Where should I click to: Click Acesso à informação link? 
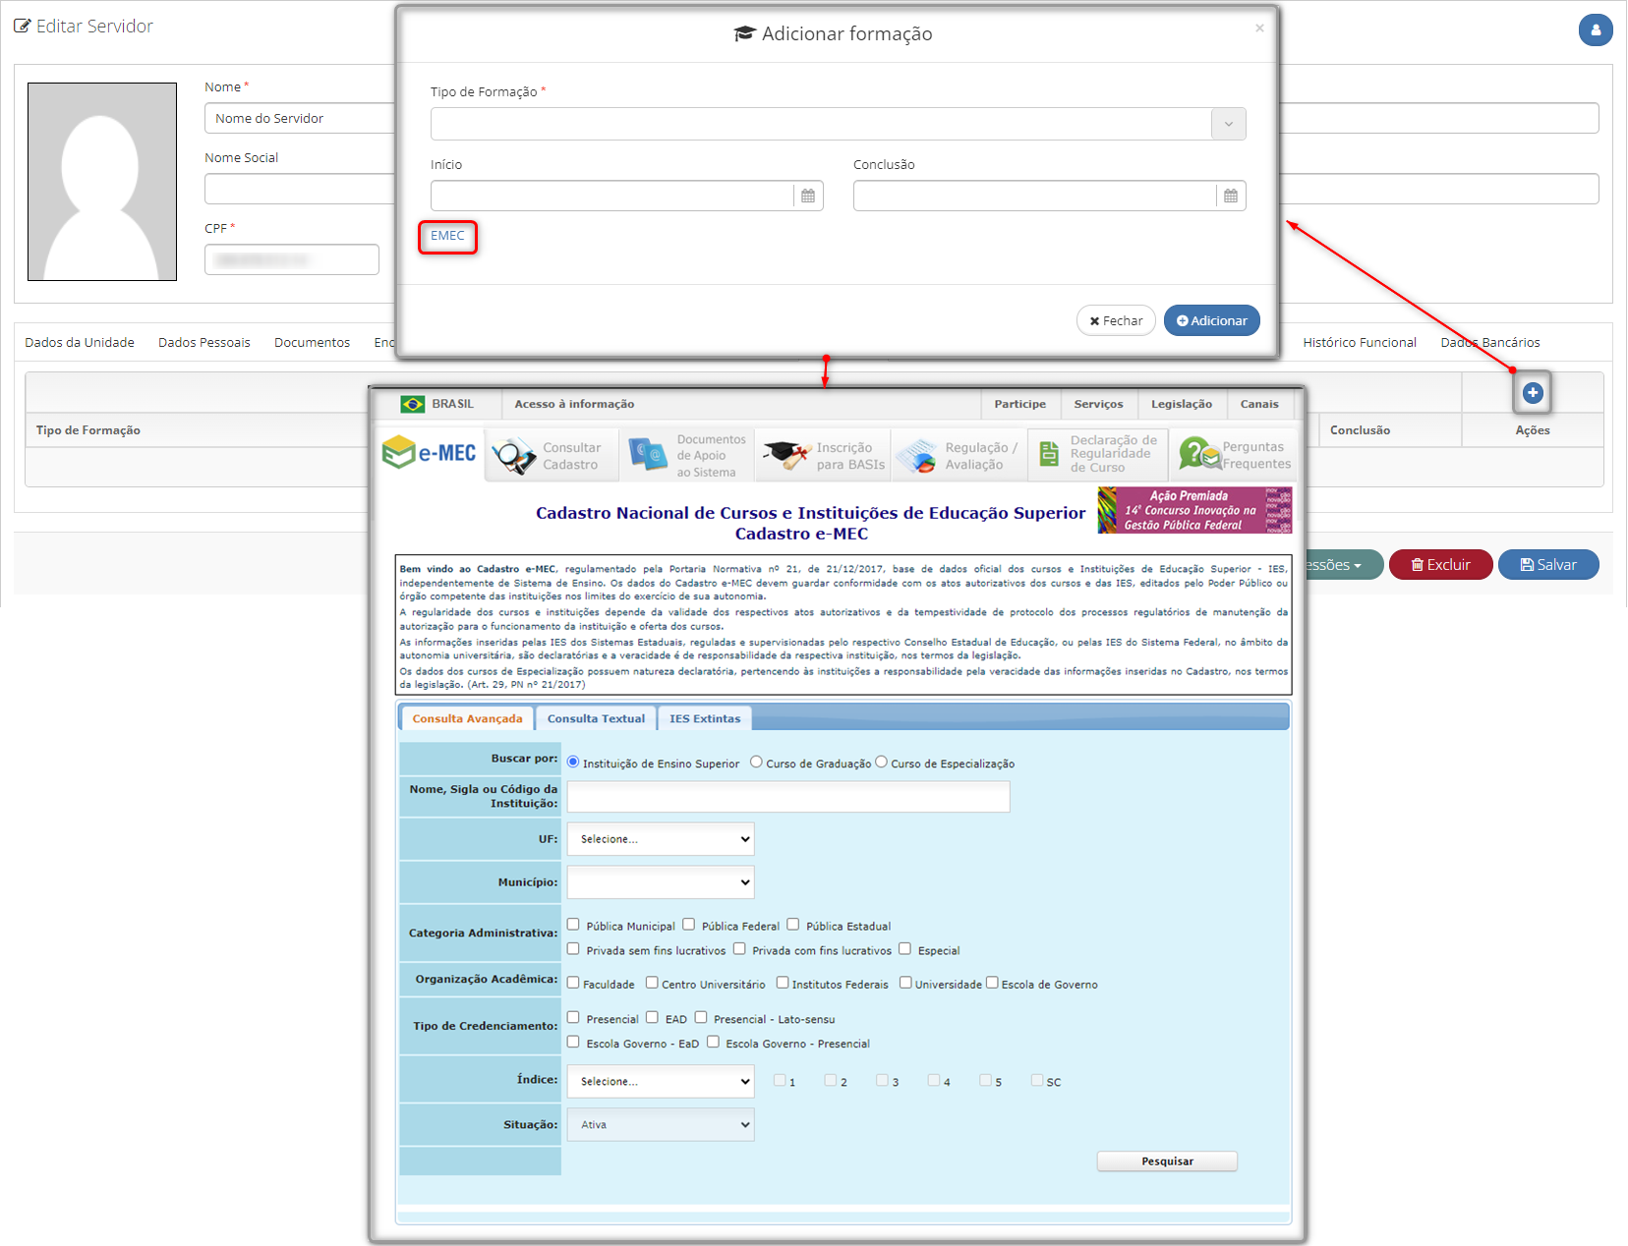point(574,404)
